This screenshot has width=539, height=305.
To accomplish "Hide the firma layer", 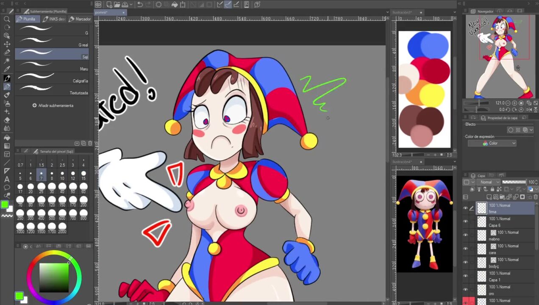I will pos(465,208).
